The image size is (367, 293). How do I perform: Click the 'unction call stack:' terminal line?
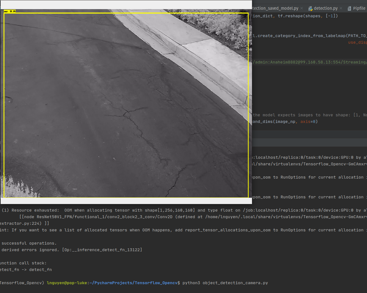(x=23, y=263)
